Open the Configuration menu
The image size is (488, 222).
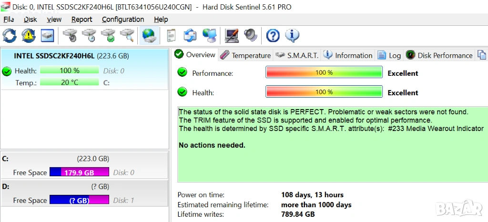tap(123, 20)
